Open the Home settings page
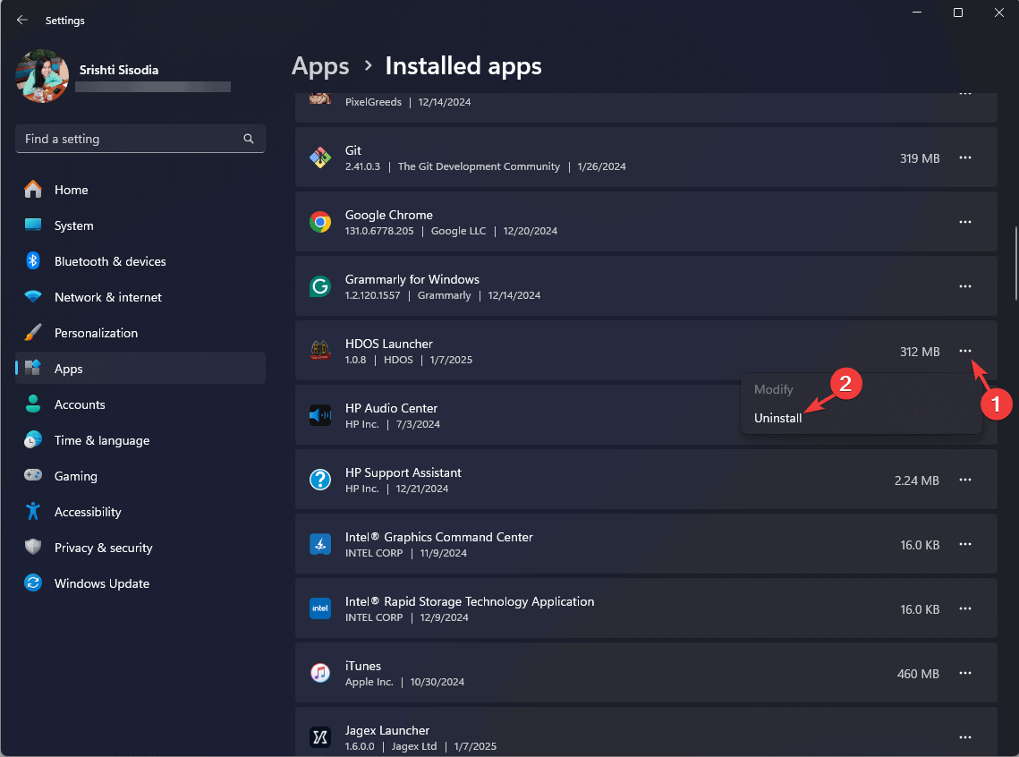This screenshot has width=1019, height=757. click(140, 190)
